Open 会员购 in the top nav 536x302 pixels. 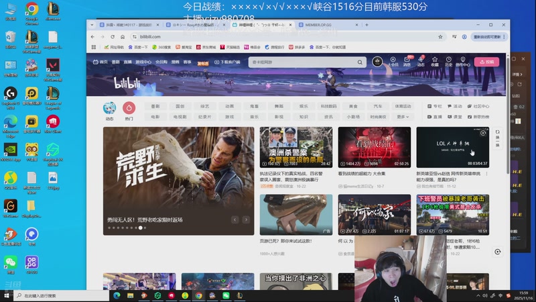click(x=161, y=62)
